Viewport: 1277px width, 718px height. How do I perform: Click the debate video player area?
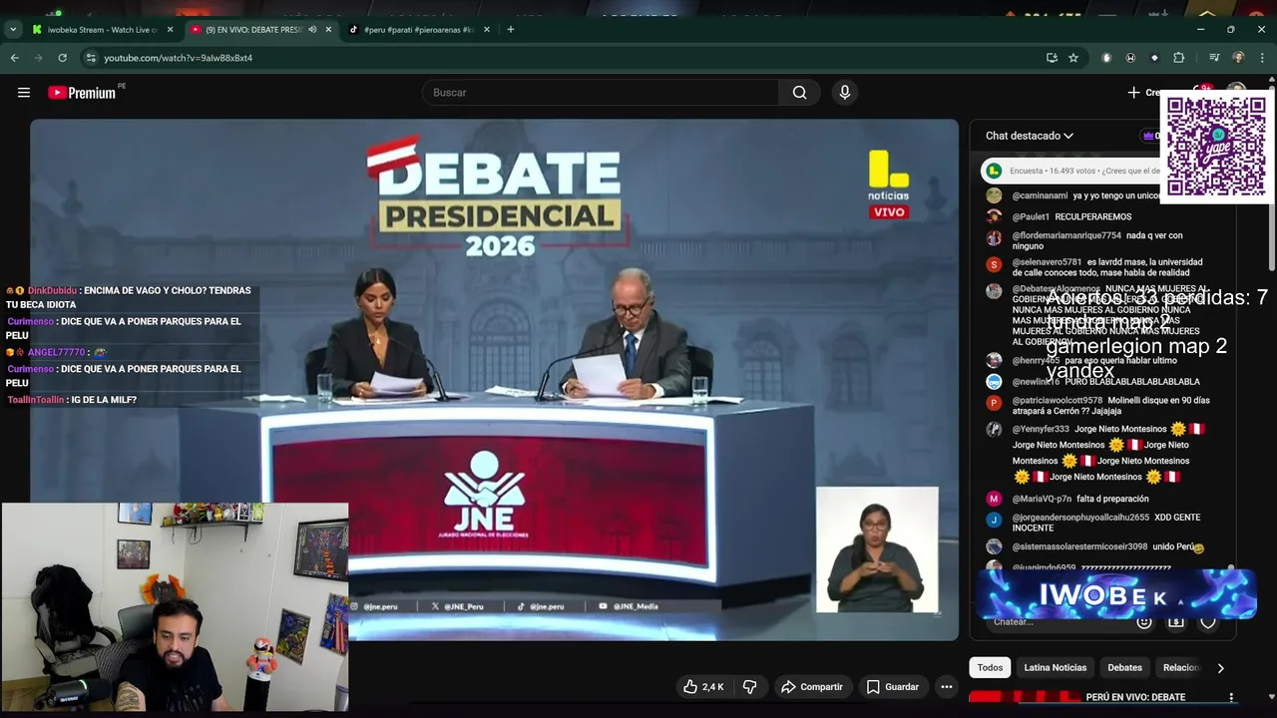494,379
